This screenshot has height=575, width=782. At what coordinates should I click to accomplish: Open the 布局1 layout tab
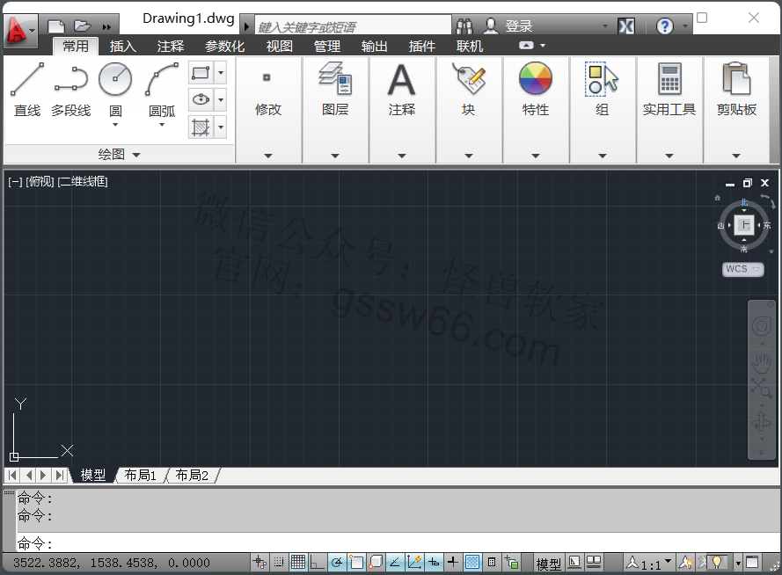[x=141, y=476]
